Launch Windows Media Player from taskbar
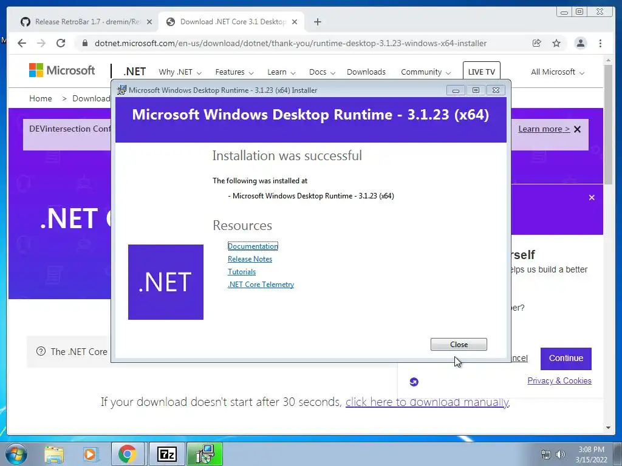 coord(90,454)
